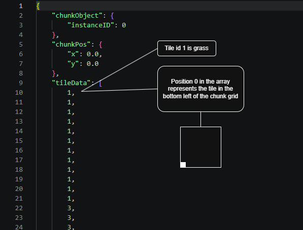The height and width of the screenshot is (230, 303).
Task: Click gutter line number 18
Action: point(19,170)
